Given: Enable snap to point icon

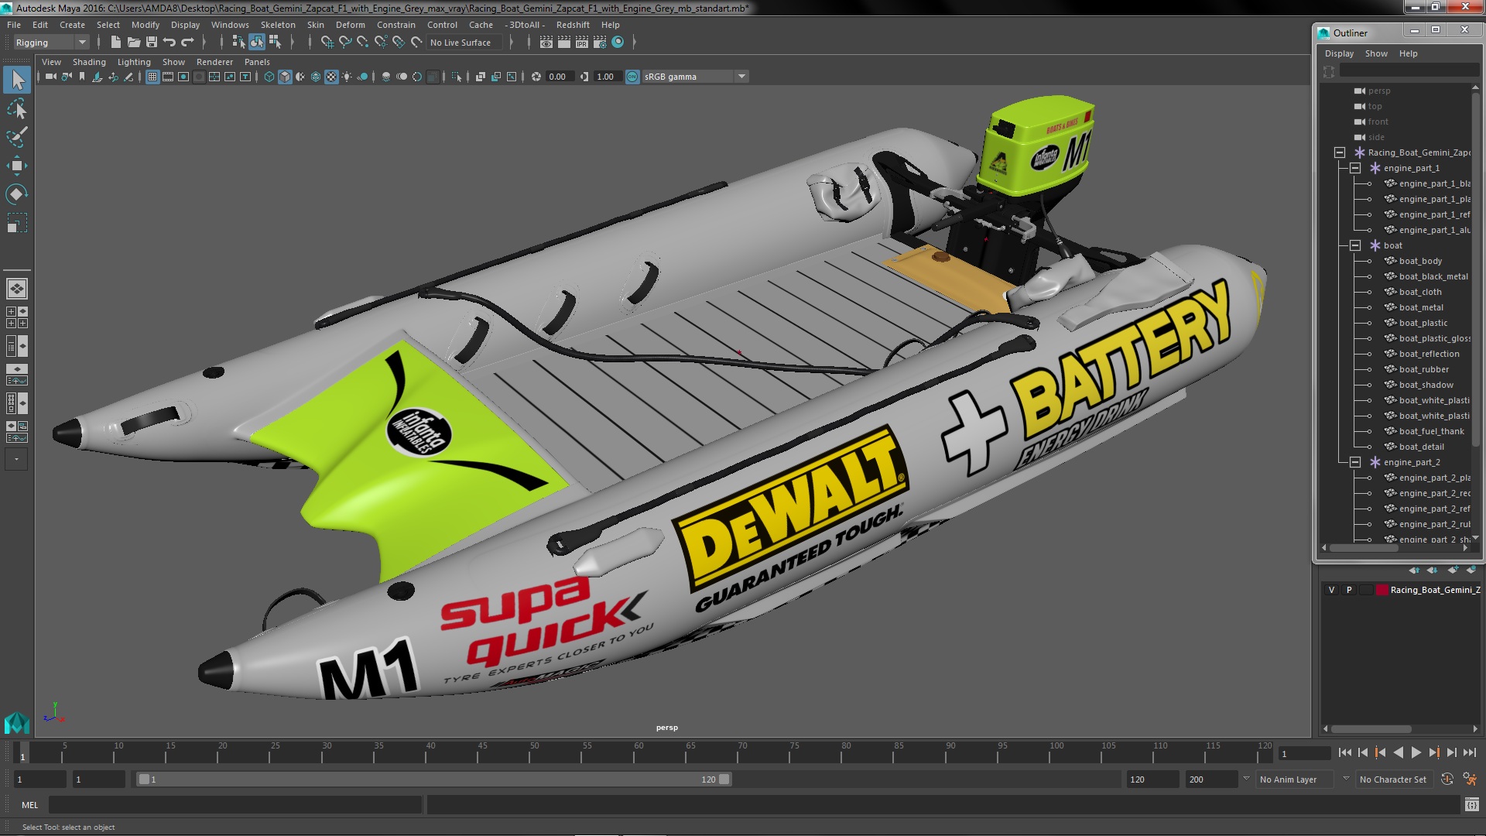Looking at the screenshot, I should [x=363, y=43].
